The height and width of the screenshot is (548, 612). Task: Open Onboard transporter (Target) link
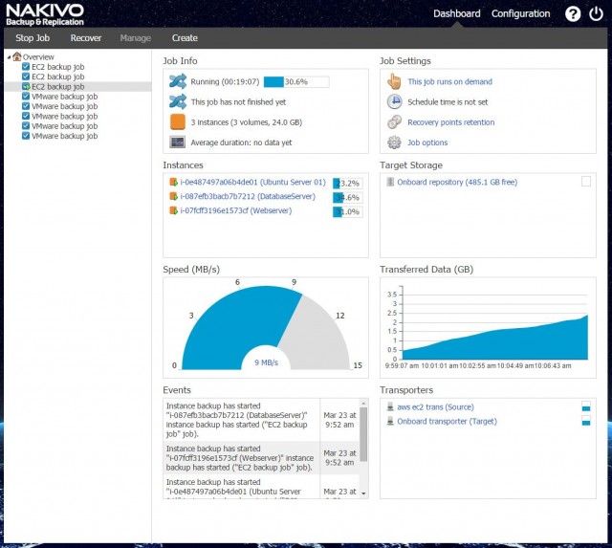447,421
